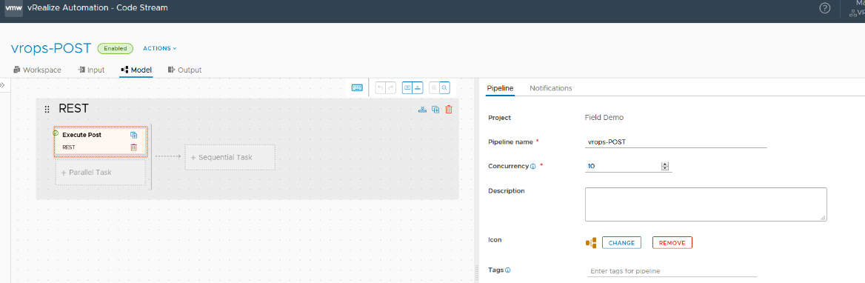Switch to the Workspace tab
Image resolution: width=865 pixels, height=283 pixels.
point(38,70)
